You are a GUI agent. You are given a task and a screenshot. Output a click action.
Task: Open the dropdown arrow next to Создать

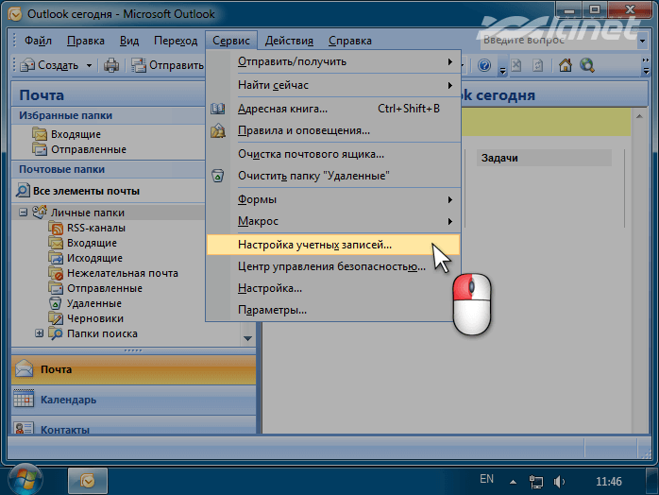tap(90, 65)
